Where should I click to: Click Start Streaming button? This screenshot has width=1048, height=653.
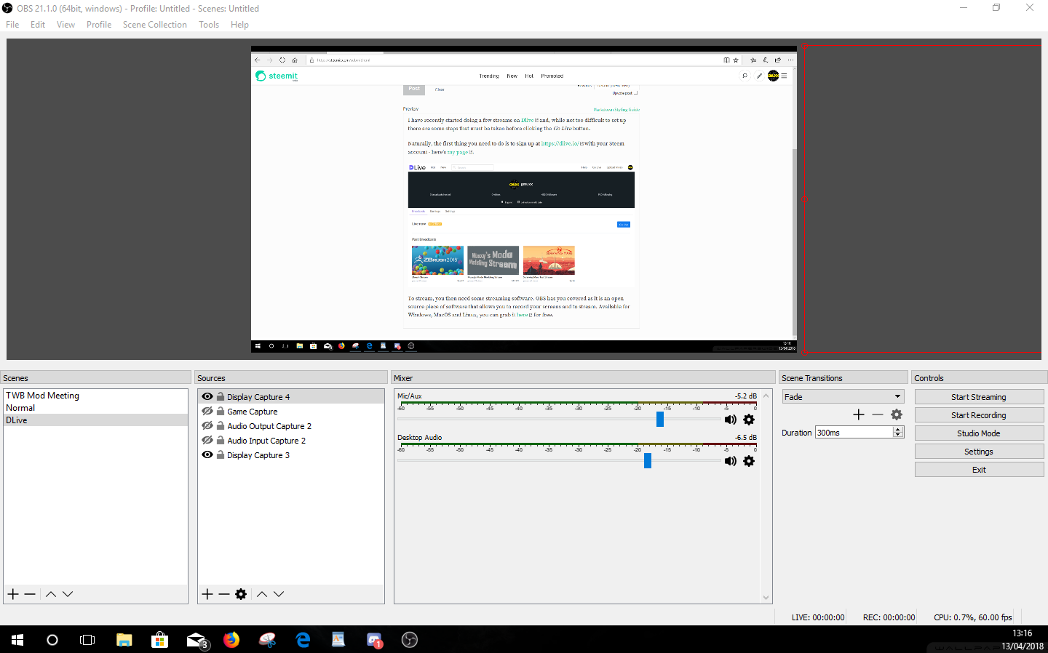(x=979, y=397)
